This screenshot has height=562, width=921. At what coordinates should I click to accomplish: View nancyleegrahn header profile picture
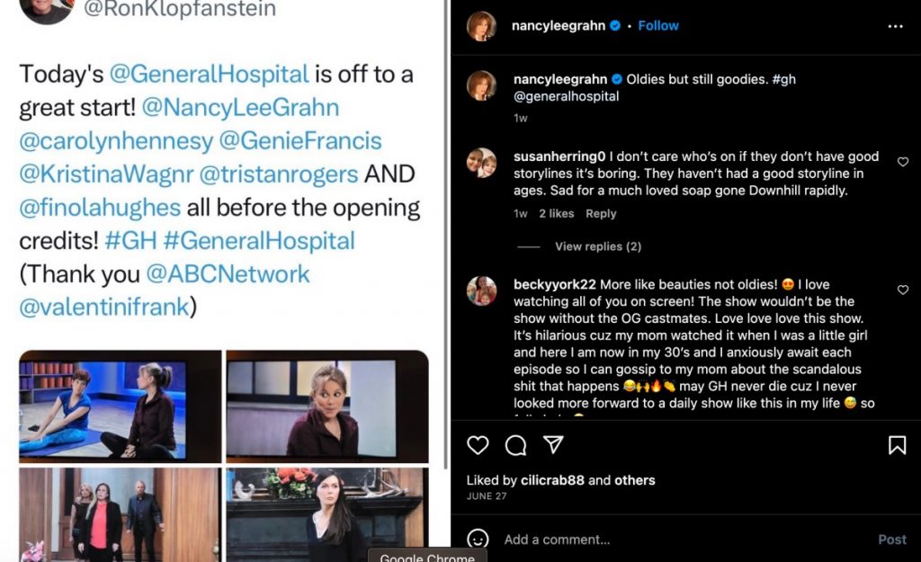482,26
